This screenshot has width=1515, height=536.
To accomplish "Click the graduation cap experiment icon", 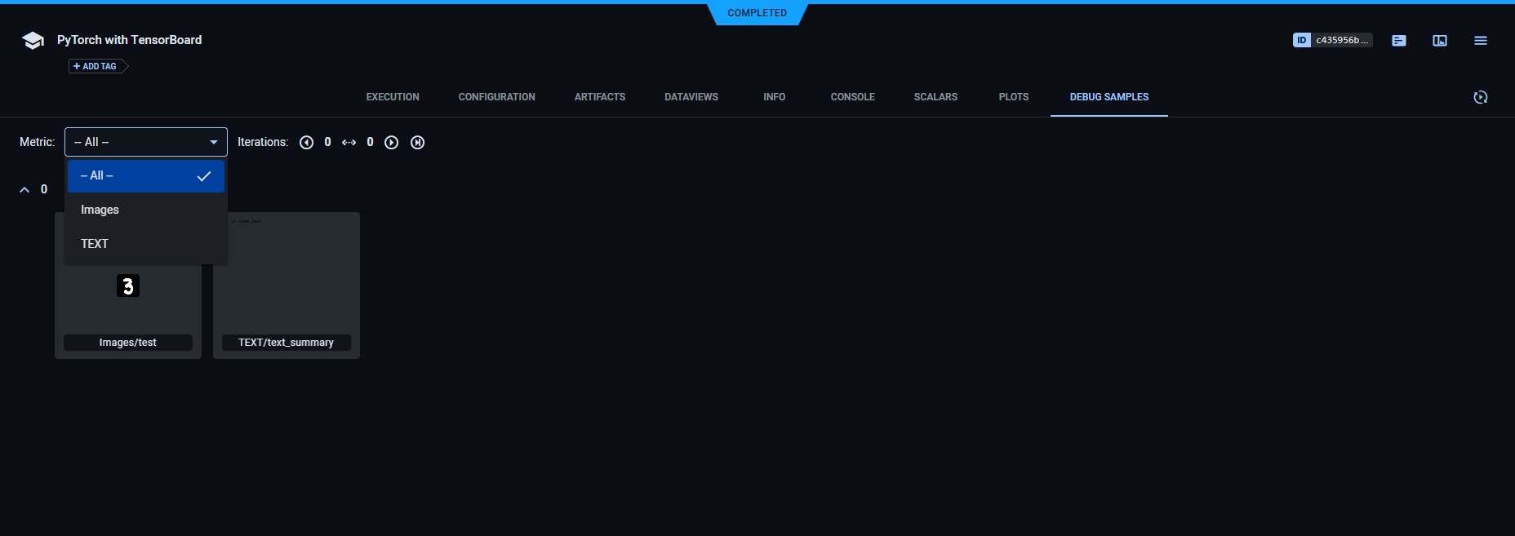I will (33, 41).
